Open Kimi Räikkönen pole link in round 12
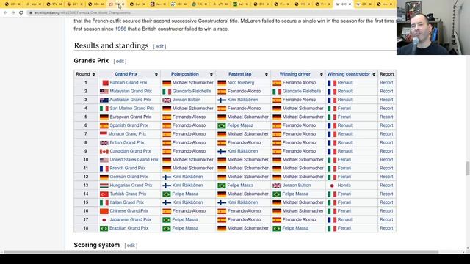The height and width of the screenshot is (264, 470). 188,177
